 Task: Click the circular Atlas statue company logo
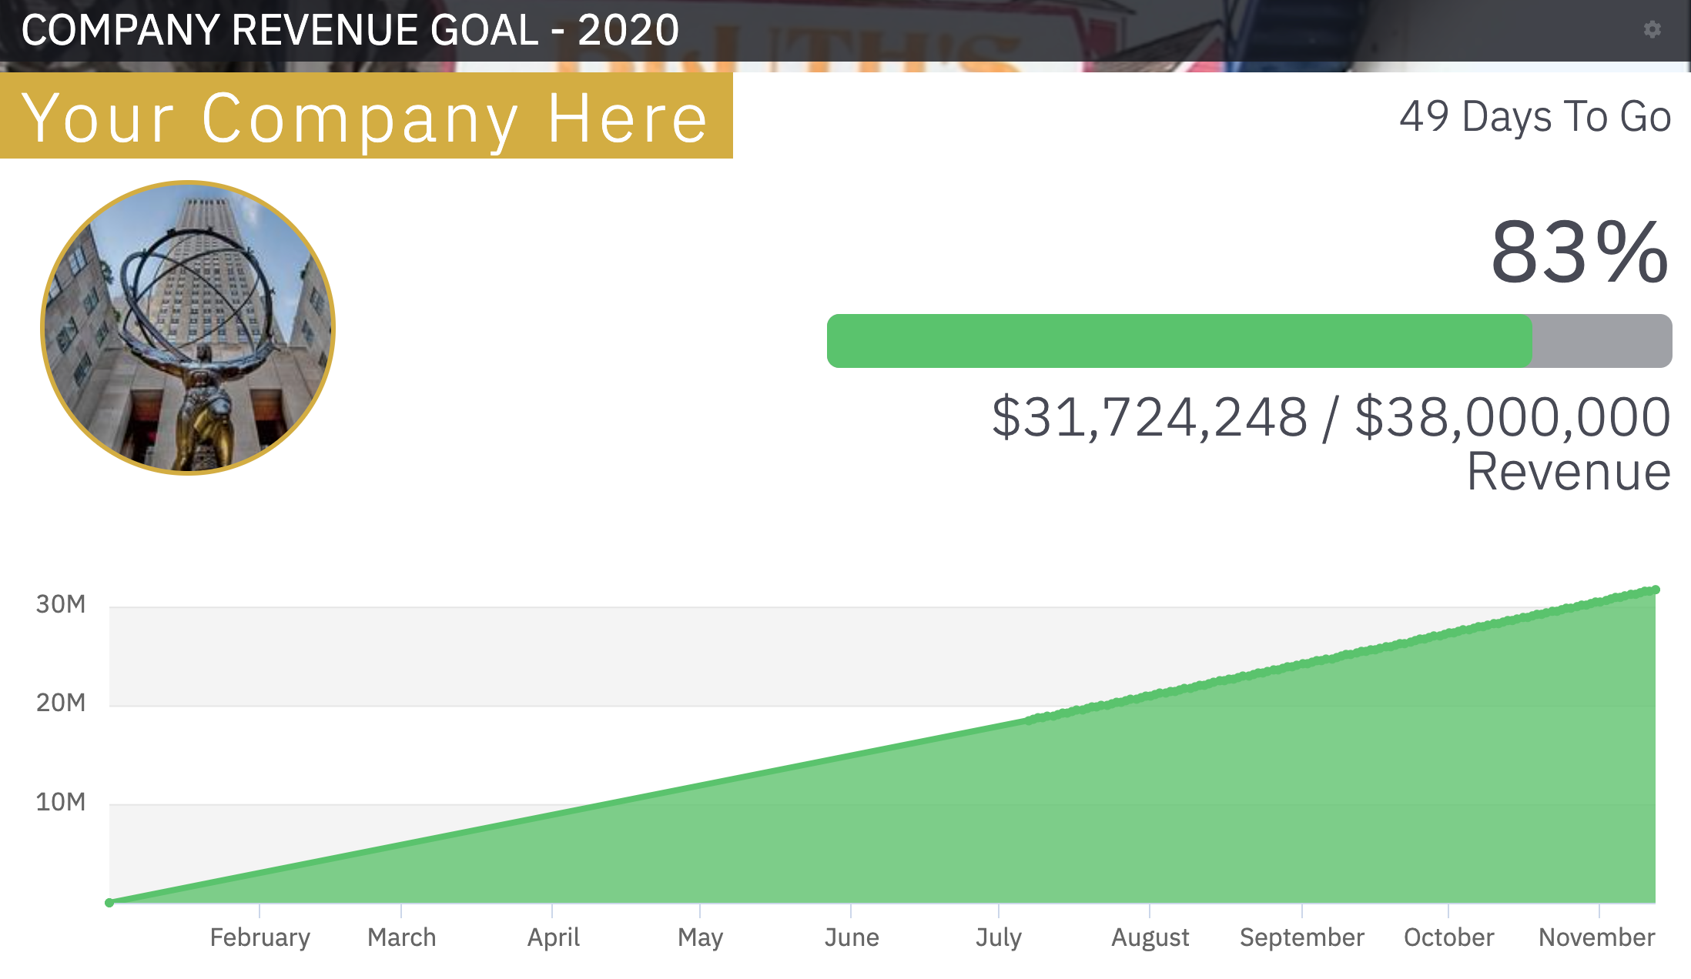point(188,328)
